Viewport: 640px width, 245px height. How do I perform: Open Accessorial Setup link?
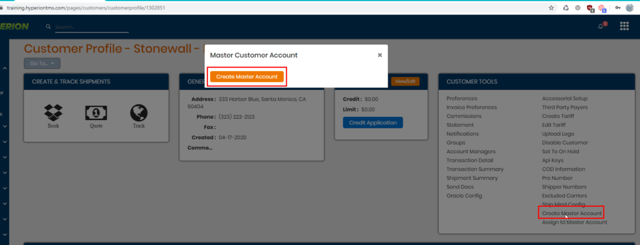click(x=565, y=98)
